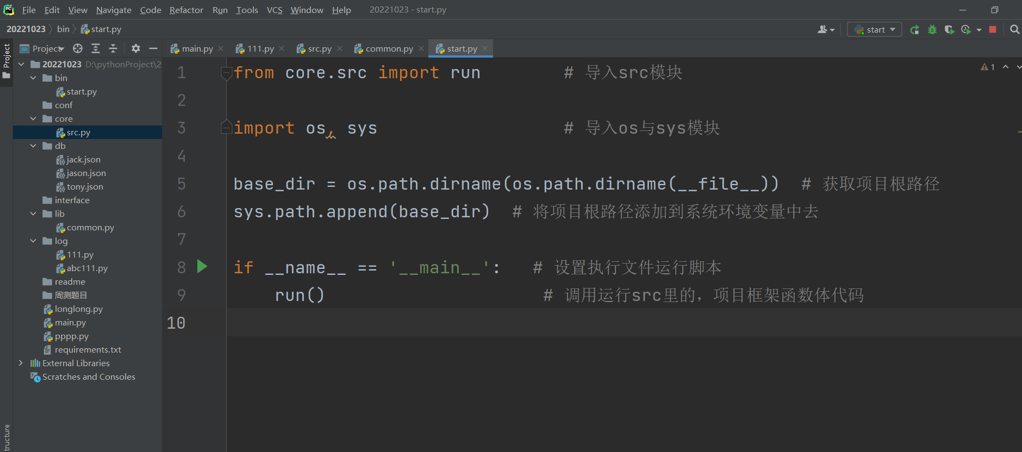Run script from line 8 gutter arrow
Screen dimensions: 1022x452
202,267
